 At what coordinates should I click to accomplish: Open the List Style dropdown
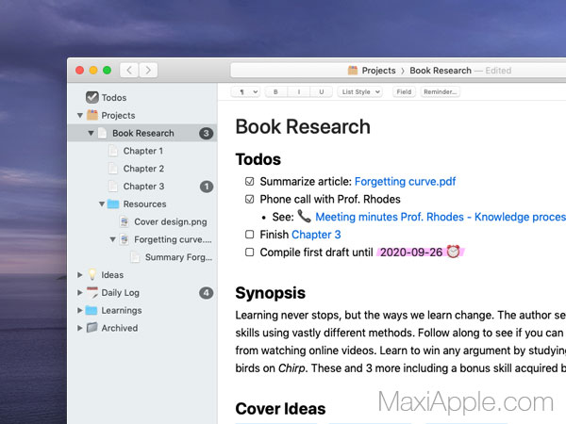360,92
